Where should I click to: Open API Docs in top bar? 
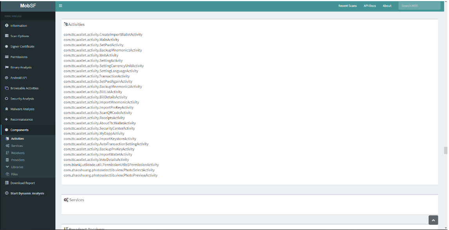(x=370, y=6)
